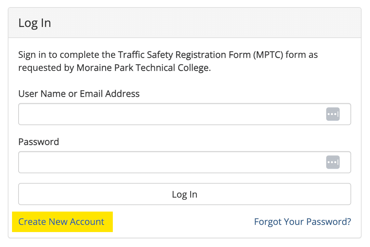Open the Create New Account link

61,222
